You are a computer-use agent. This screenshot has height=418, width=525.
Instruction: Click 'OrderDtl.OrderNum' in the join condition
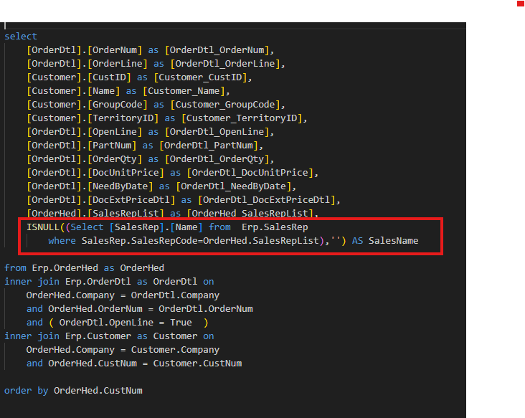point(206,309)
